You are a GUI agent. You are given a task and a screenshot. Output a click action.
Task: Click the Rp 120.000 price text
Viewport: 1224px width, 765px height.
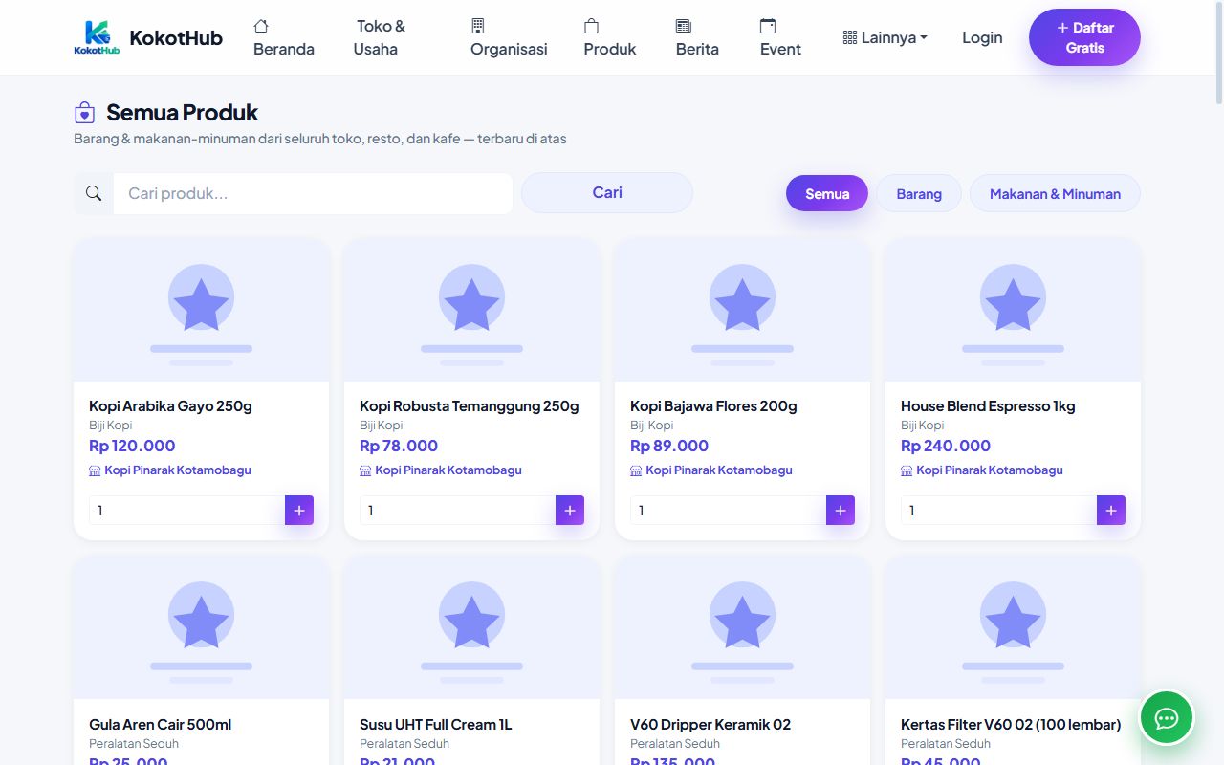click(x=132, y=446)
